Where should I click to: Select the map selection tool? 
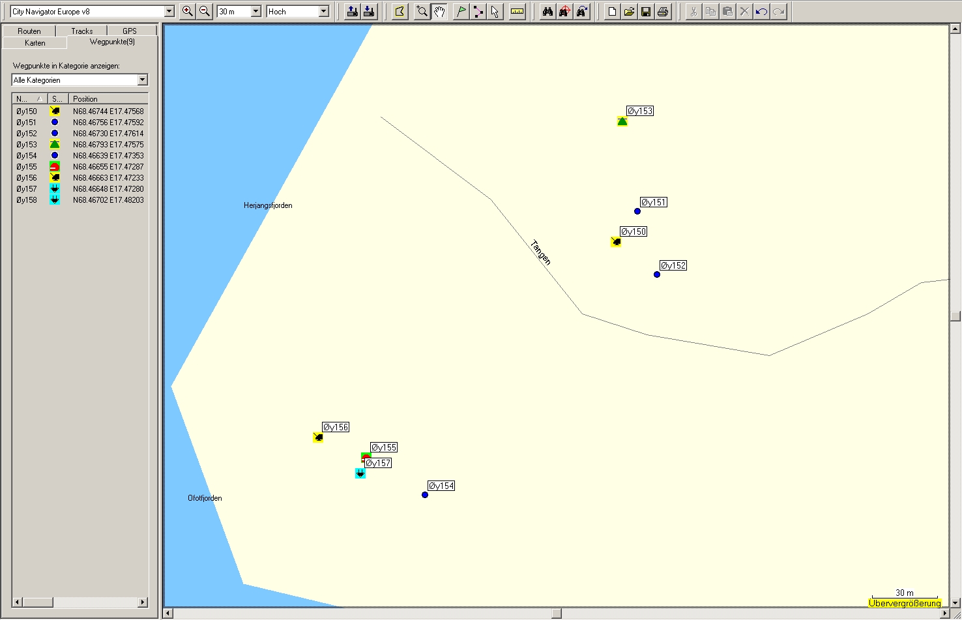coord(400,11)
